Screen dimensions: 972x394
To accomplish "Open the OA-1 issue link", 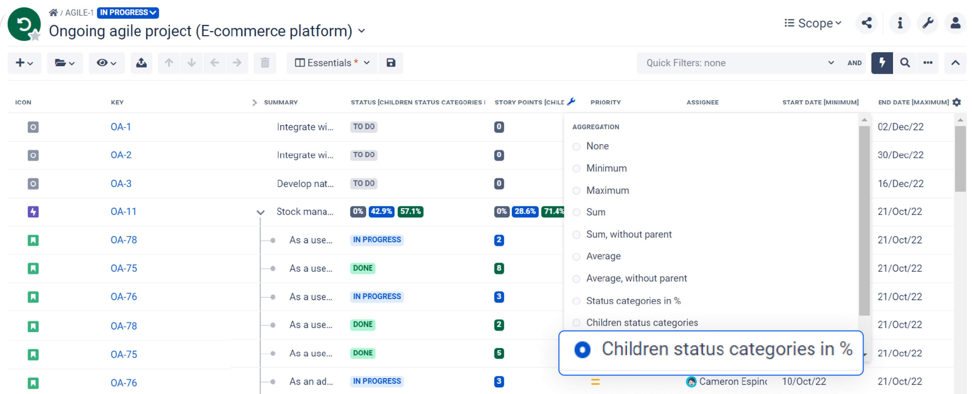I will coord(121,127).
